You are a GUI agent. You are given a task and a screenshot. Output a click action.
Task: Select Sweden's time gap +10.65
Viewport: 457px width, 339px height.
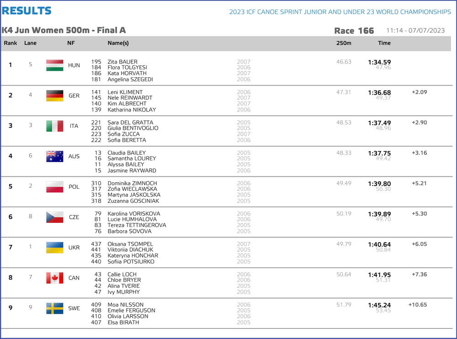[x=418, y=305]
